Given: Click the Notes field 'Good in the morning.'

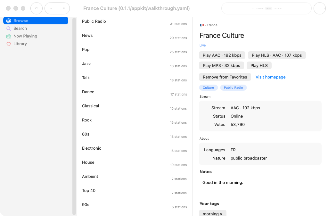Looking at the screenshot, I should pos(223,183).
